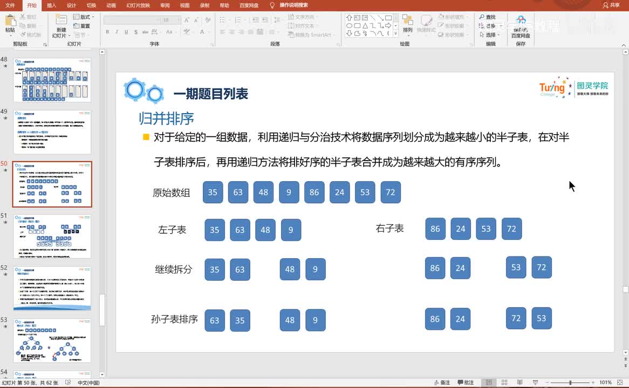Switch to Reading view icon
Viewport: 629px width, 388px height.
519,383
